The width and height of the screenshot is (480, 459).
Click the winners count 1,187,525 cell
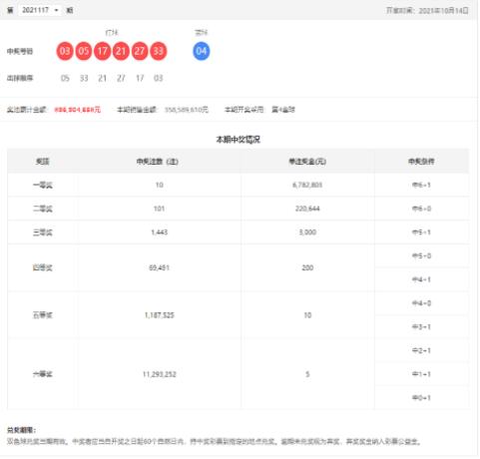click(x=160, y=315)
